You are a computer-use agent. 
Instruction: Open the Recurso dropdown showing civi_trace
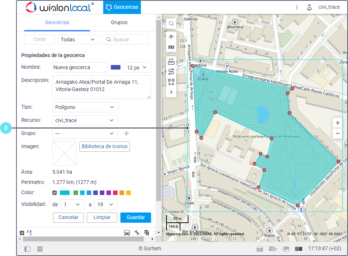(x=85, y=120)
